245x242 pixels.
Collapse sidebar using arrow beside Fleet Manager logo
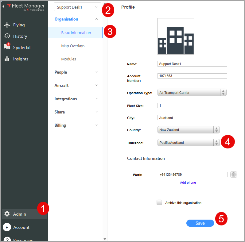[3, 6]
